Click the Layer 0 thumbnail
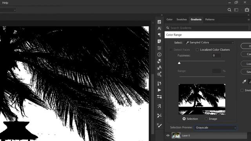The width and height of the screenshot is (251, 141). 176,136
